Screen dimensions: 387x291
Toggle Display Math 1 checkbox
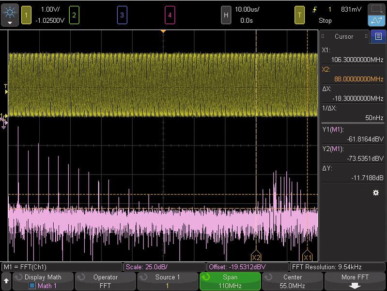pos(32,286)
